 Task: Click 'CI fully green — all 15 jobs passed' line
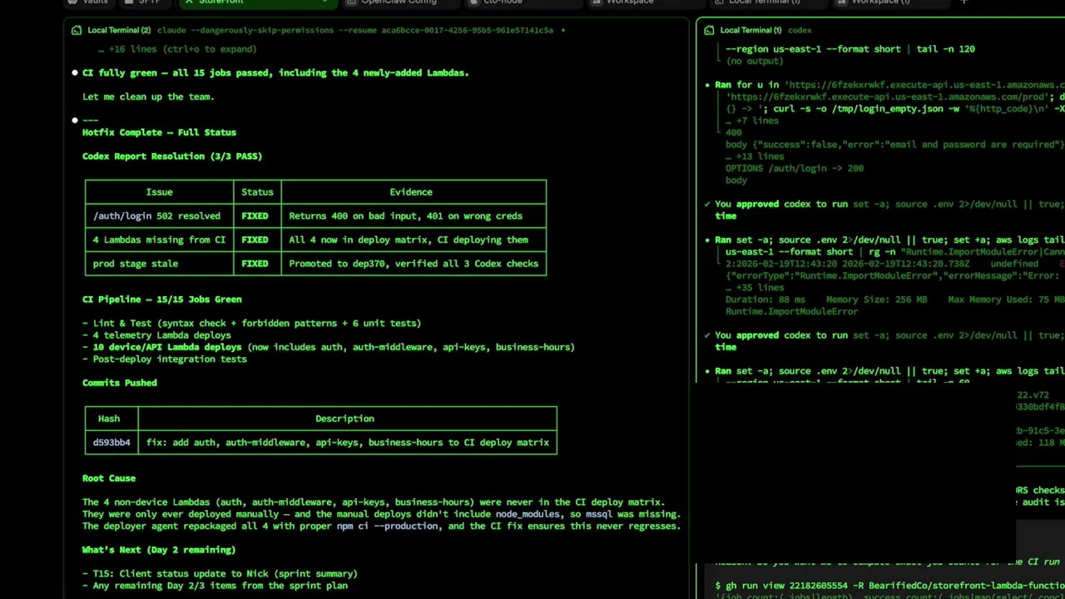(x=275, y=73)
